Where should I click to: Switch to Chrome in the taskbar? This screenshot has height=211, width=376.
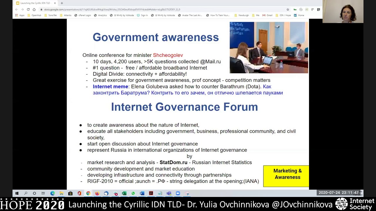(88, 193)
